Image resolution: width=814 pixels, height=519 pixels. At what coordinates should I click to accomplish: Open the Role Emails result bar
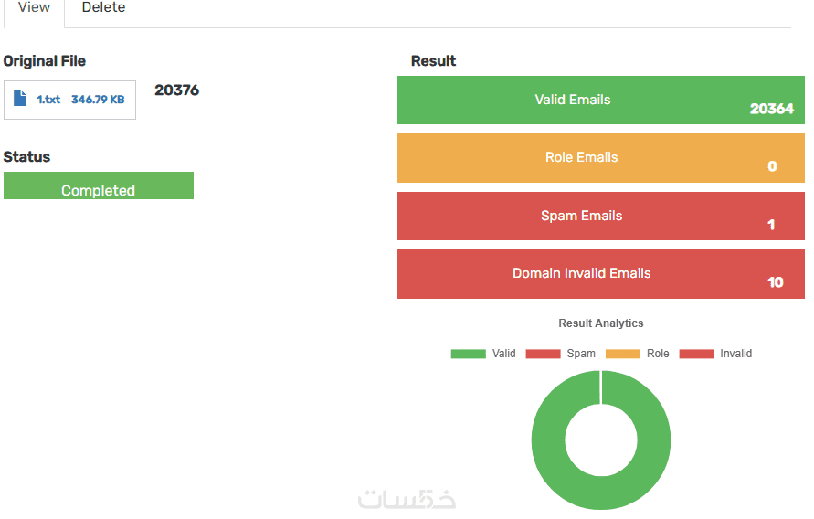click(x=600, y=158)
